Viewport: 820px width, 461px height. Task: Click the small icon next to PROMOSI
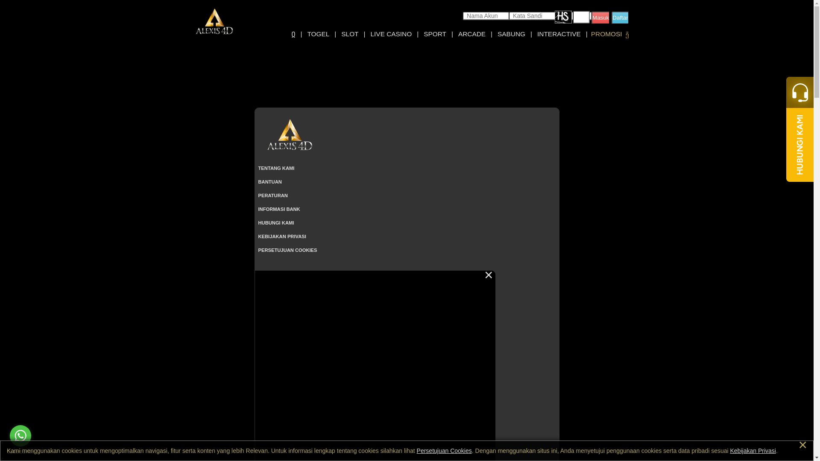[627, 35]
